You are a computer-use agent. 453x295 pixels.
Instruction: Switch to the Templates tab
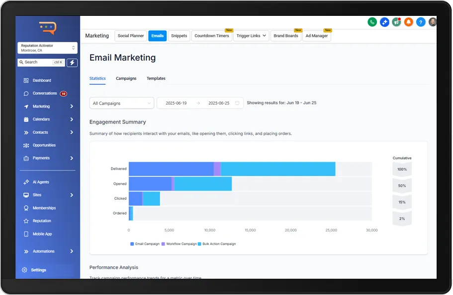[156, 78]
